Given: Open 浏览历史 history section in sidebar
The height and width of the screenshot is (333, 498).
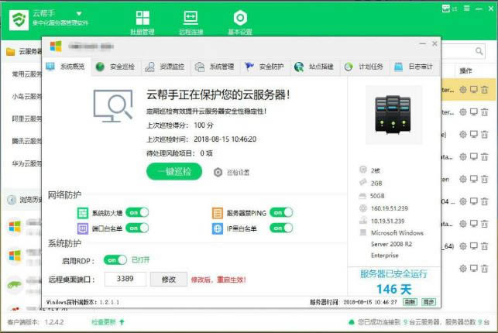Looking at the screenshot, I should (x=25, y=200).
